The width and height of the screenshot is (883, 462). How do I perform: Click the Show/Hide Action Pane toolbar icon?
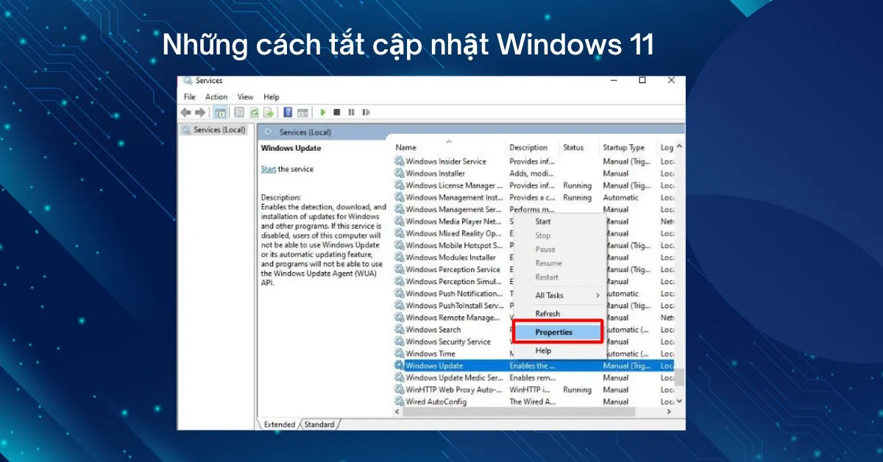pos(302,113)
